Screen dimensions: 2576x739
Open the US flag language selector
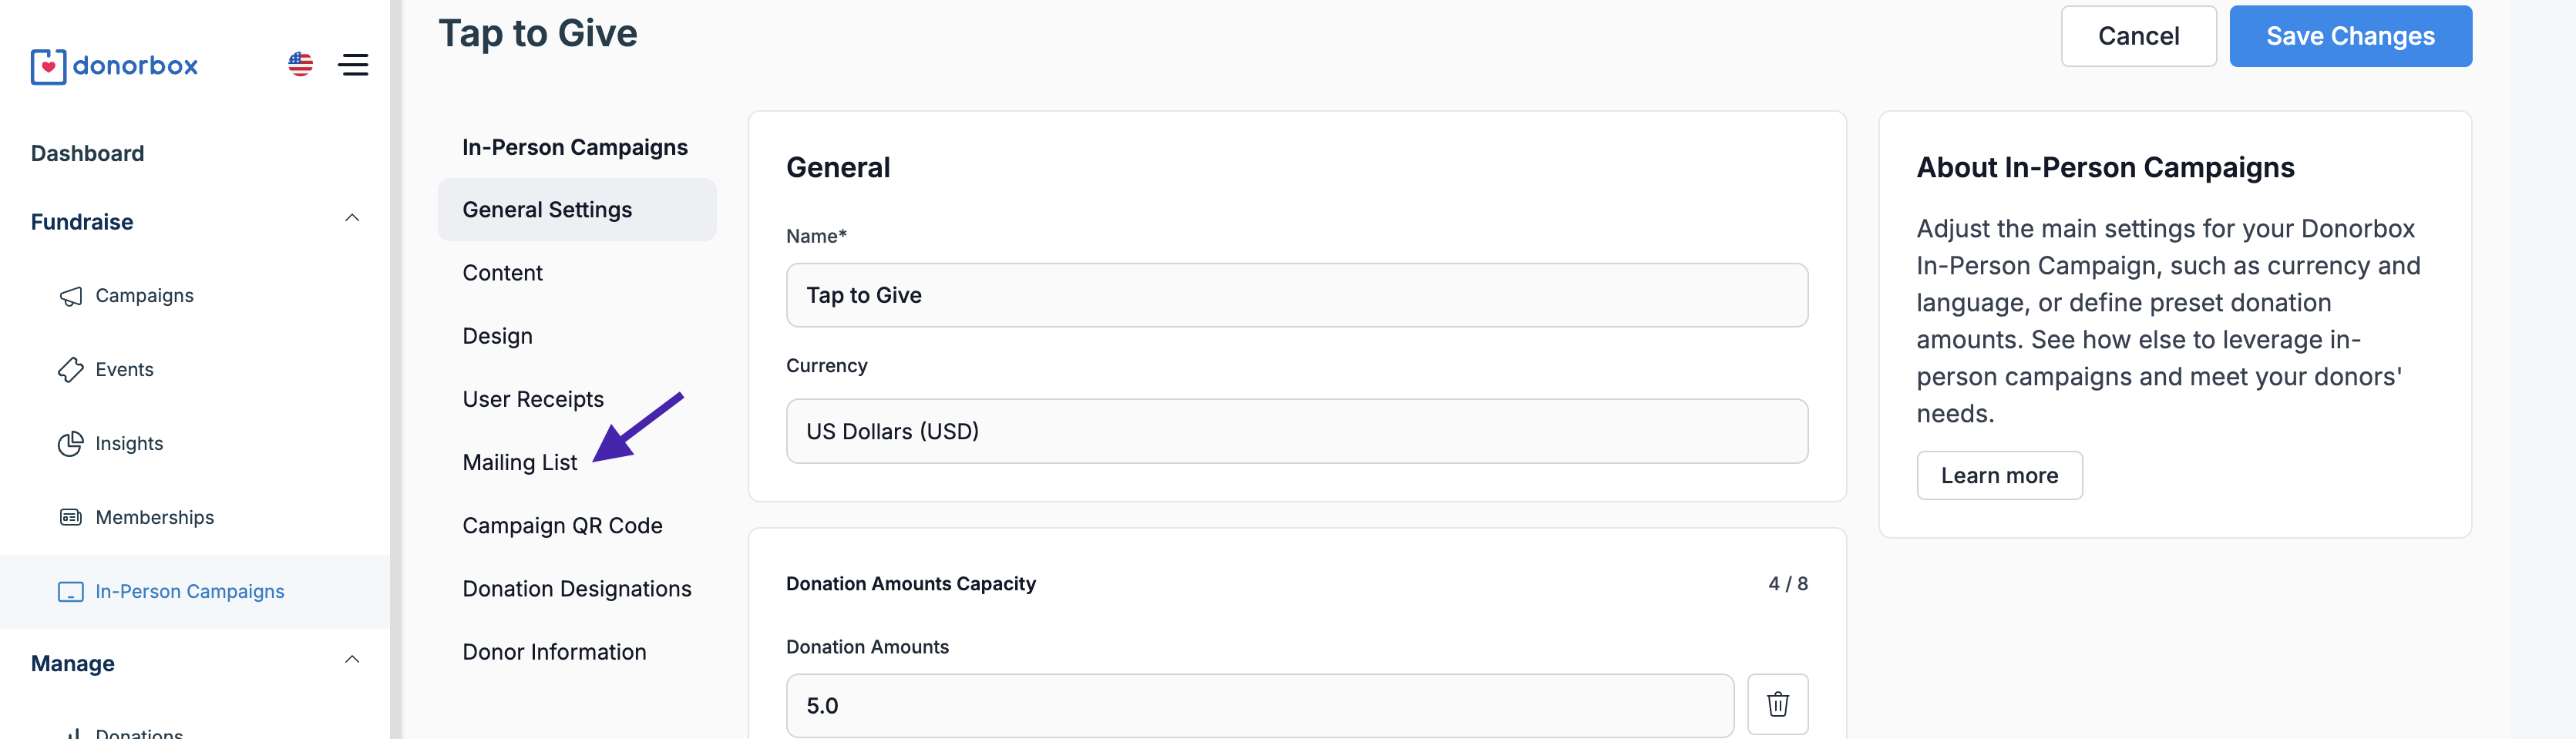tap(300, 65)
